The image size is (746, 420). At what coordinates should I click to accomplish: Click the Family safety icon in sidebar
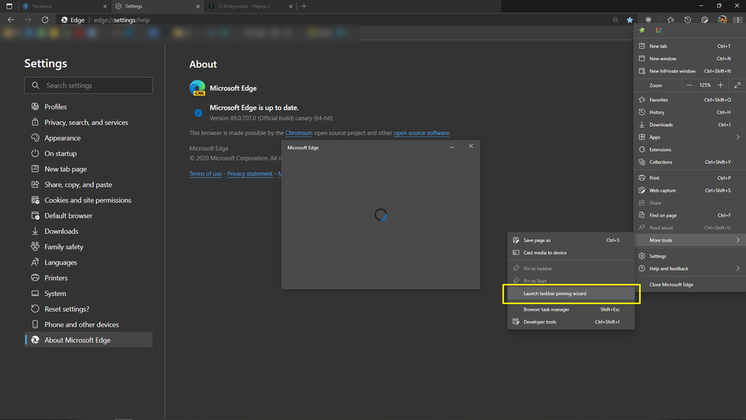(x=35, y=246)
